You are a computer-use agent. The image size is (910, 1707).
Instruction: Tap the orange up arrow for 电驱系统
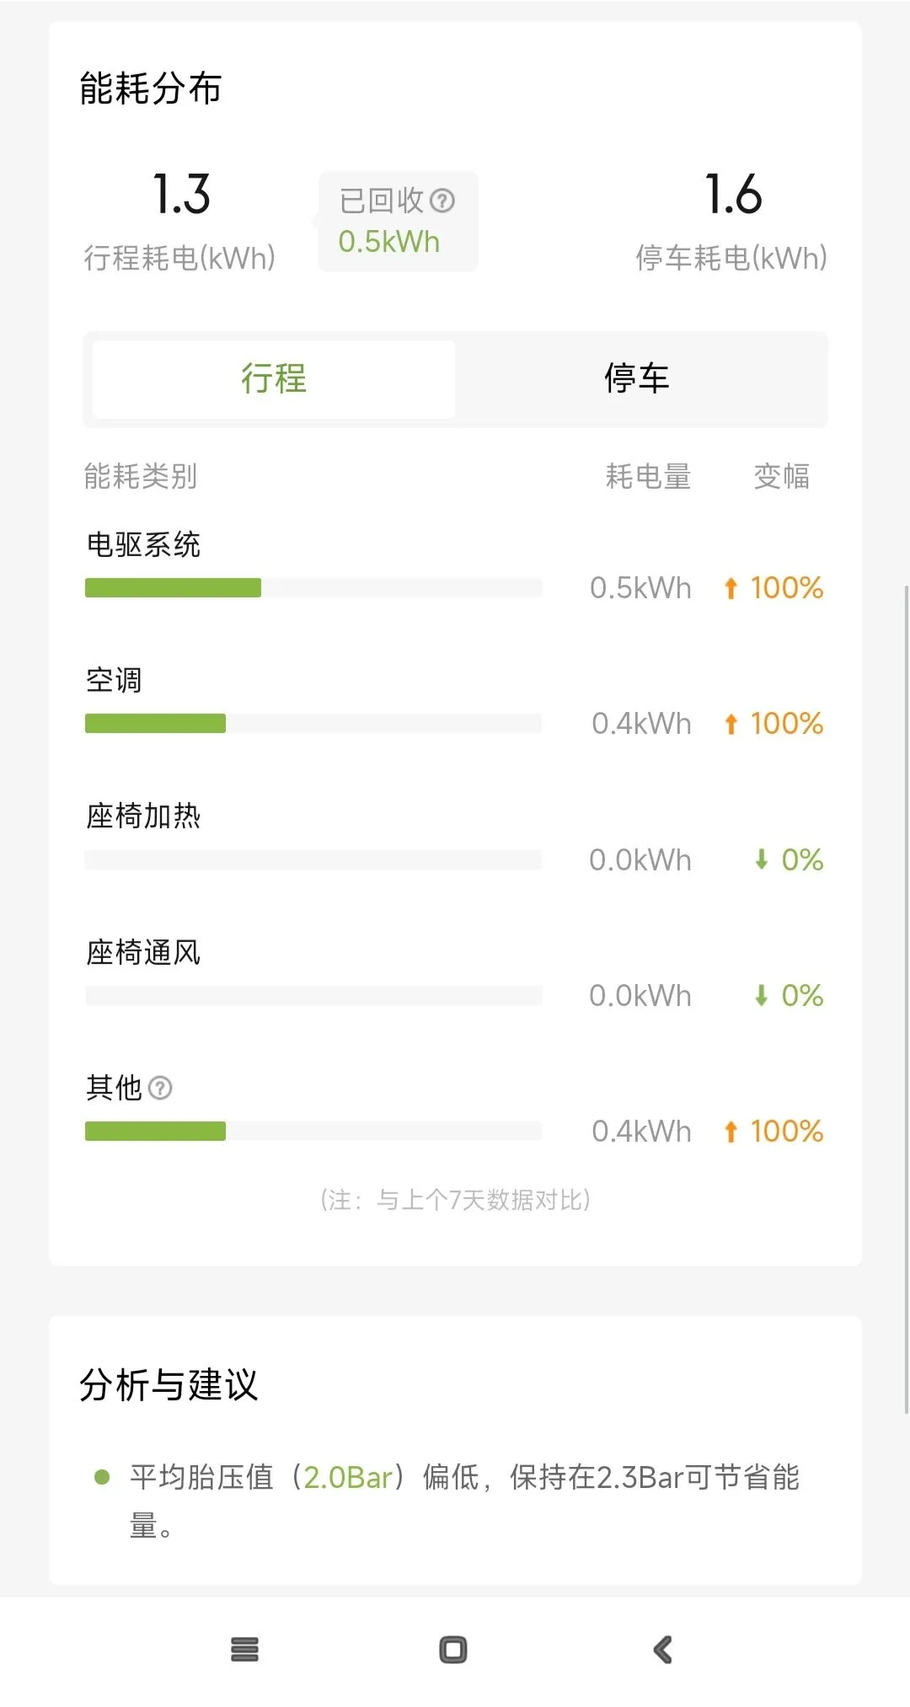(x=731, y=588)
